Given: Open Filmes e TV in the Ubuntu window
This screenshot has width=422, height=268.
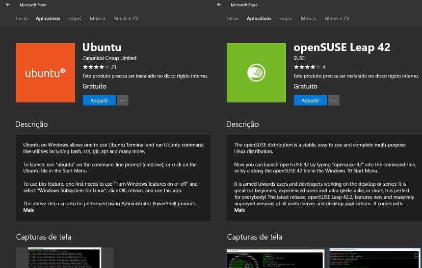Looking at the screenshot, I should click(126, 19).
